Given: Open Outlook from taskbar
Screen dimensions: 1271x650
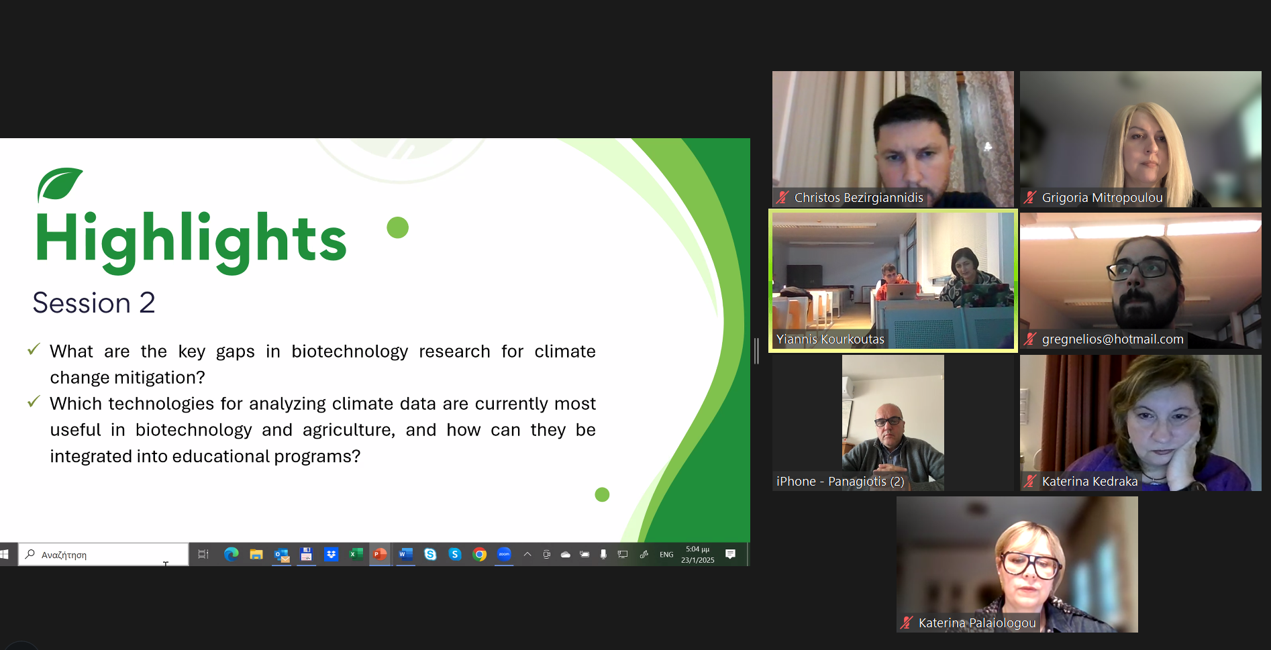Looking at the screenshot, I should [x=282, y=555].
